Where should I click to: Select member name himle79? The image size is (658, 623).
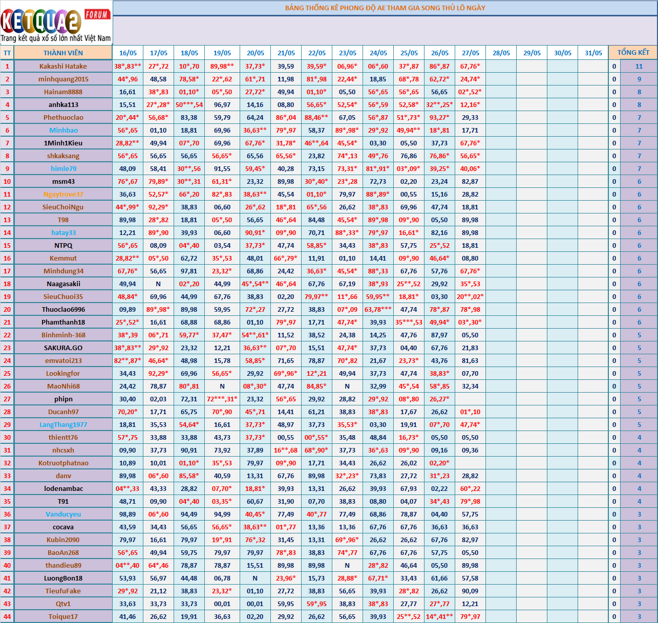[x=63, y=168]
